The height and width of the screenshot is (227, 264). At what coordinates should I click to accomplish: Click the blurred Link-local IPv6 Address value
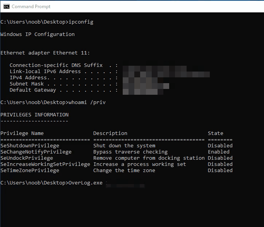[166, 72]
